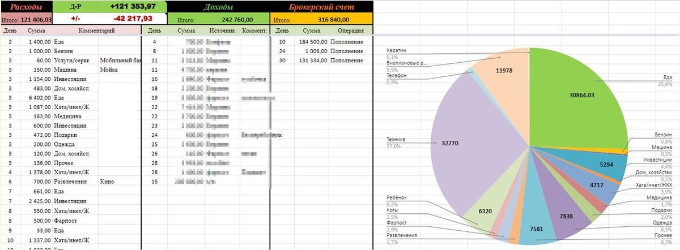Select the cell showing +121 353,97
680x250 pixels.
pyautogui.click(x=133, y=7)
